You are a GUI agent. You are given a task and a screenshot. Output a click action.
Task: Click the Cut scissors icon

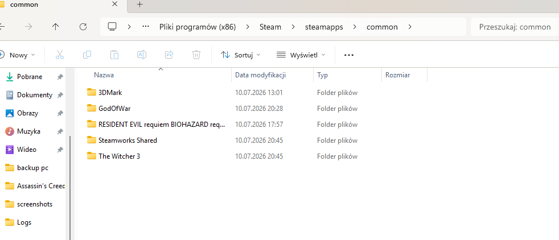pos(60,55)
